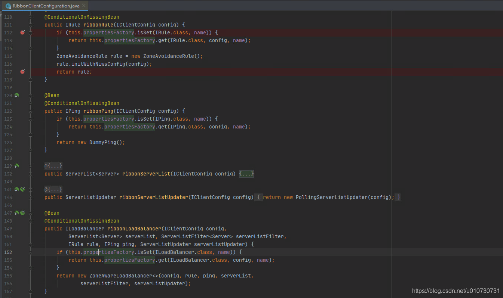Image resolution: width=503 pixels, height=298 pixels.
Task: Collapse the ribbonRule method at line 111
Action: 31,25
